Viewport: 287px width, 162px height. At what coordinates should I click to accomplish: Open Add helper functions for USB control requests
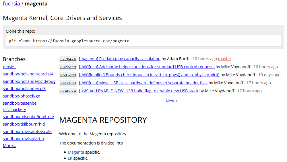147,67
